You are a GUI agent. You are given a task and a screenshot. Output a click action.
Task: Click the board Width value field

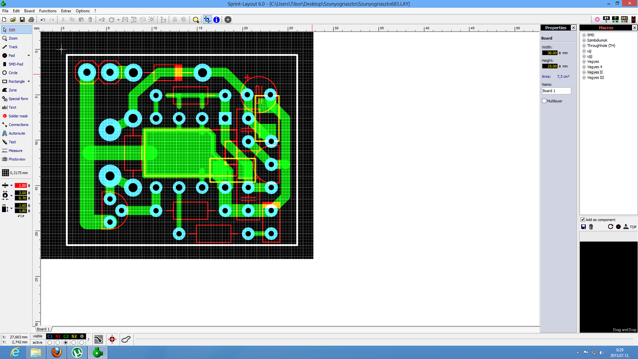(x=550, y=53)
